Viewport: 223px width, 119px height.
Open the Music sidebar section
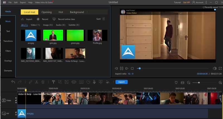[8, 21]
